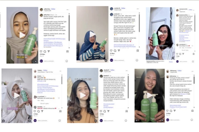This screenshot has width=199, height=132.
Task: Open comments on safira.fraa post
Action: tap(45, 51)
